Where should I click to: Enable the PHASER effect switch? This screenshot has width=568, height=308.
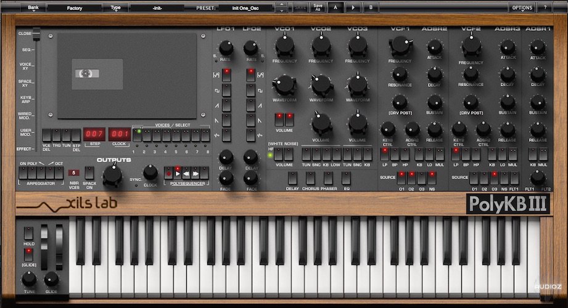pos(328,178)
